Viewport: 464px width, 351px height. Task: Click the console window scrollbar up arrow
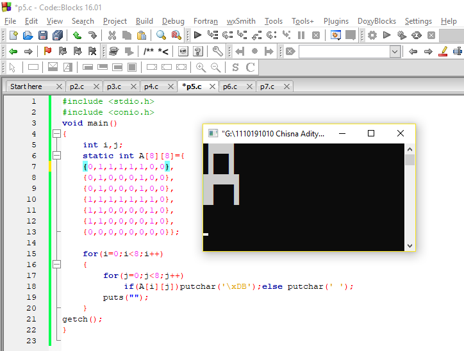pos(410,149)
